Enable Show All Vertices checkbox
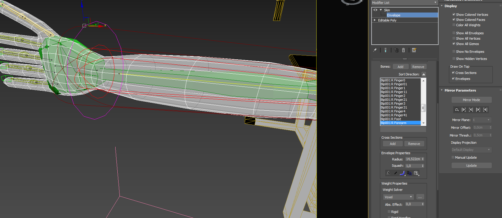The width and height of the screenshot is (502, 218). (454, 38)
